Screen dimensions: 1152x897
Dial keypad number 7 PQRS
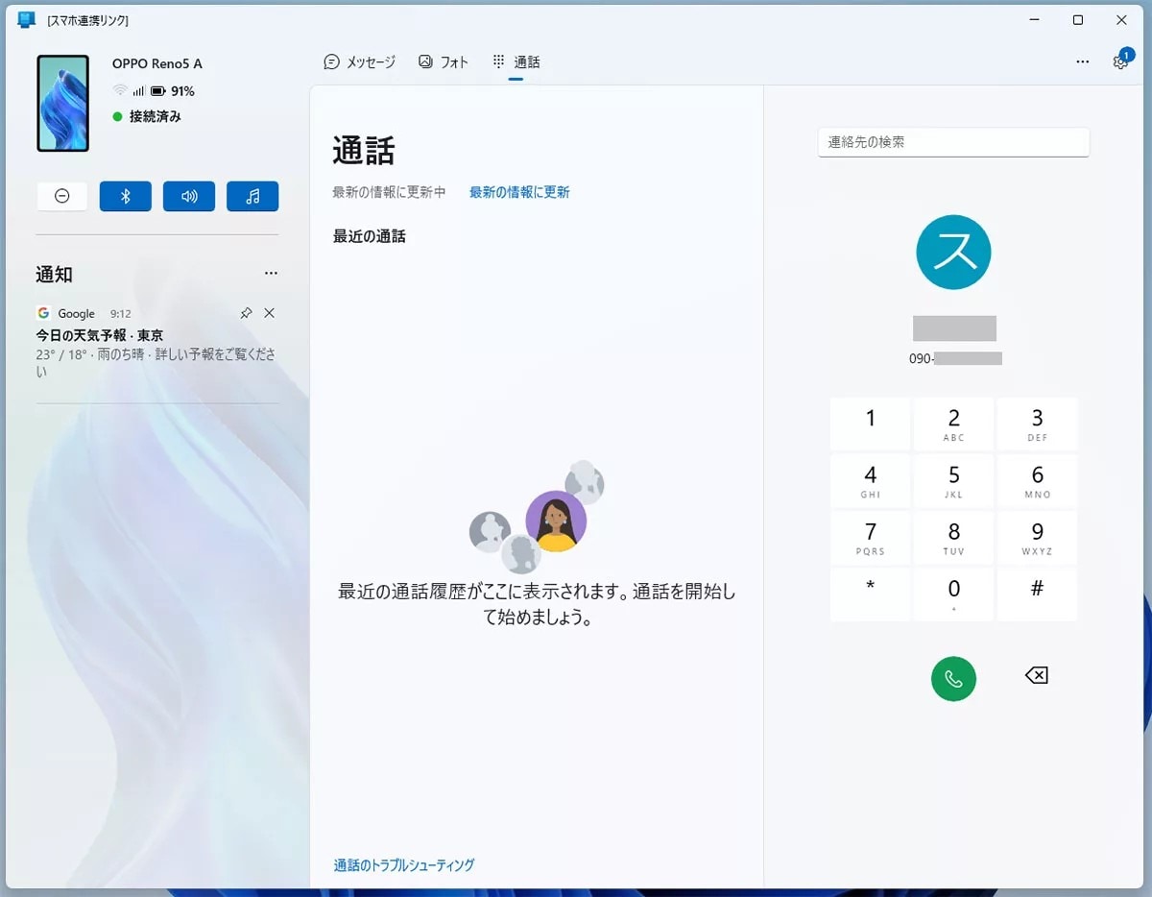coord(871,538)
